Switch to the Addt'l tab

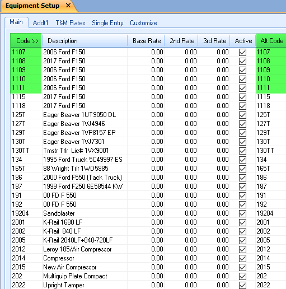click(40, 23)
